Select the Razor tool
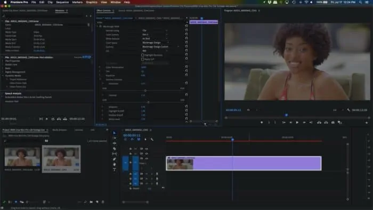This screenshot has width=373, height=210. coord(115,149)
